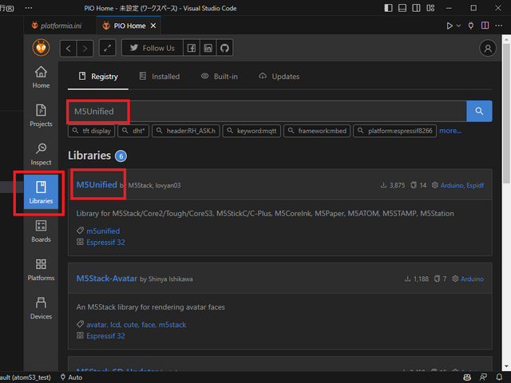
Task: Open the PlatformIO account profile icon
Action: tap(488, 48)
